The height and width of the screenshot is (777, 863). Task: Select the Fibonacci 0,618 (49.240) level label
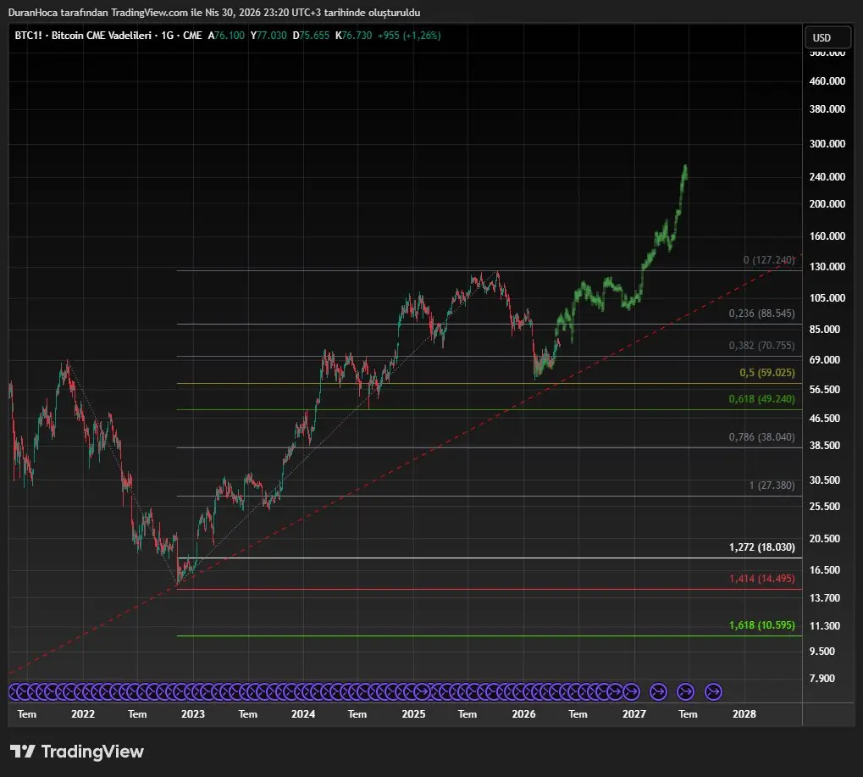coord(761,398)
